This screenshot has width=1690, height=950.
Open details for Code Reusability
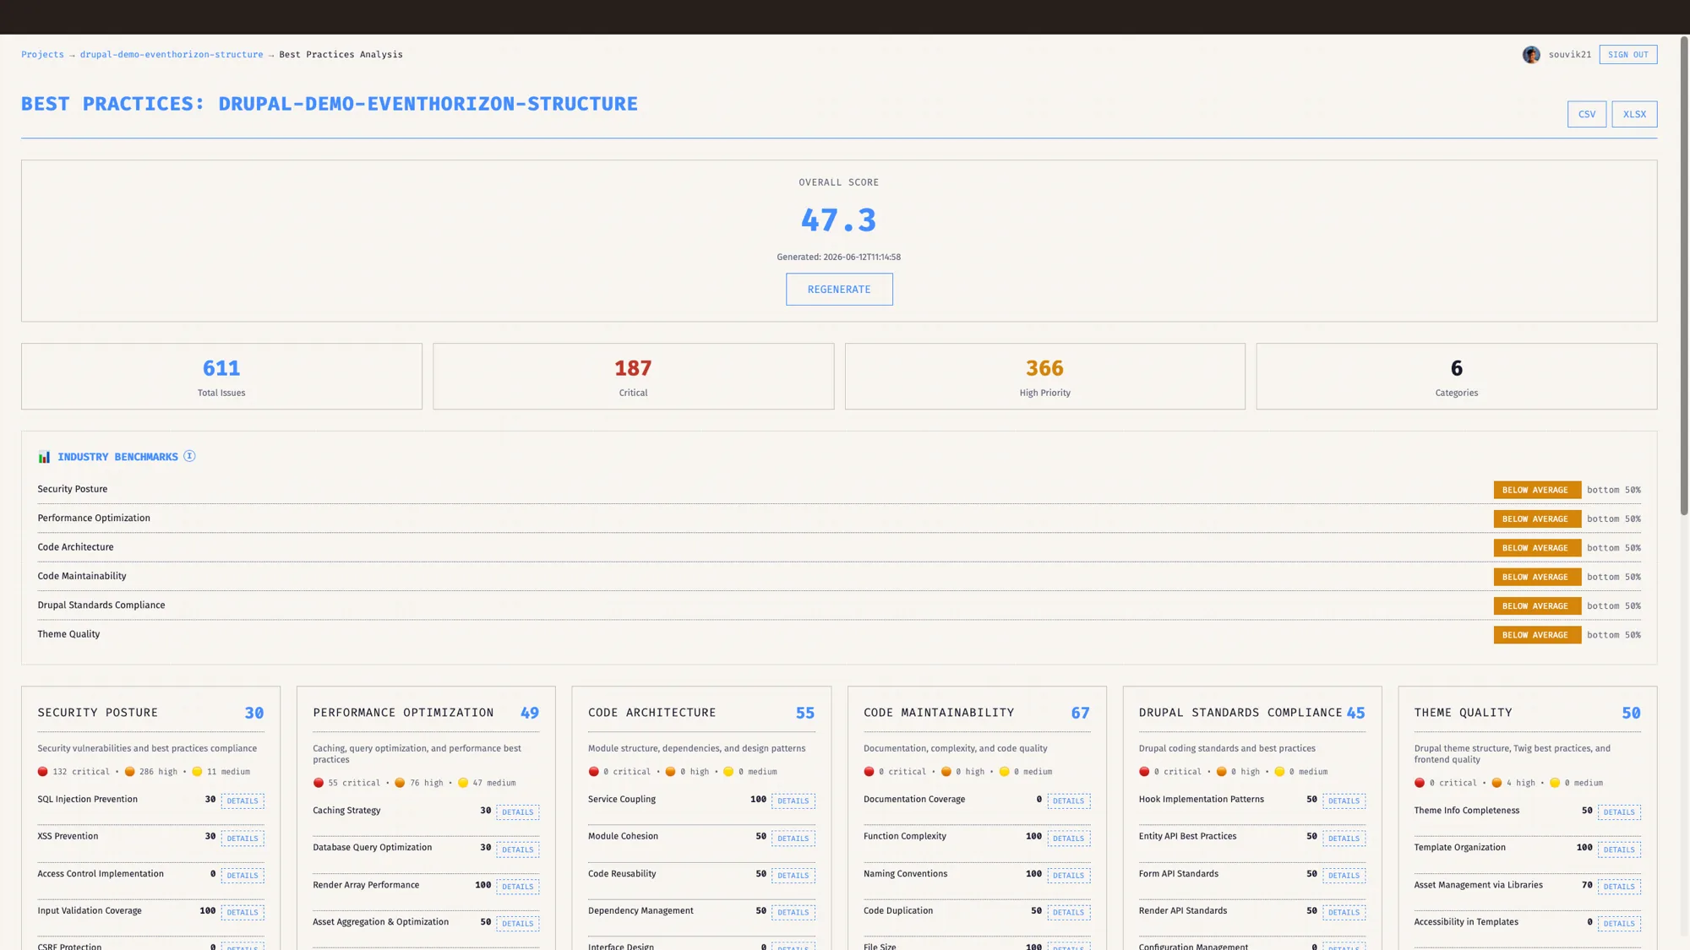click(793, 876)
